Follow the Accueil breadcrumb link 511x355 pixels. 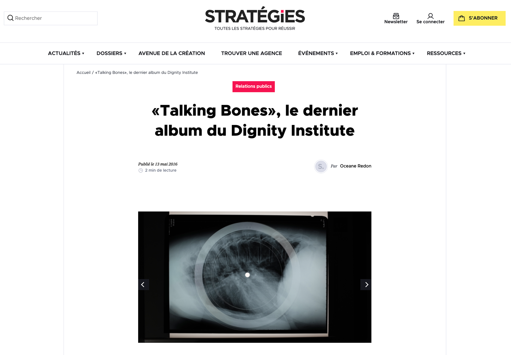coord(84,72)
